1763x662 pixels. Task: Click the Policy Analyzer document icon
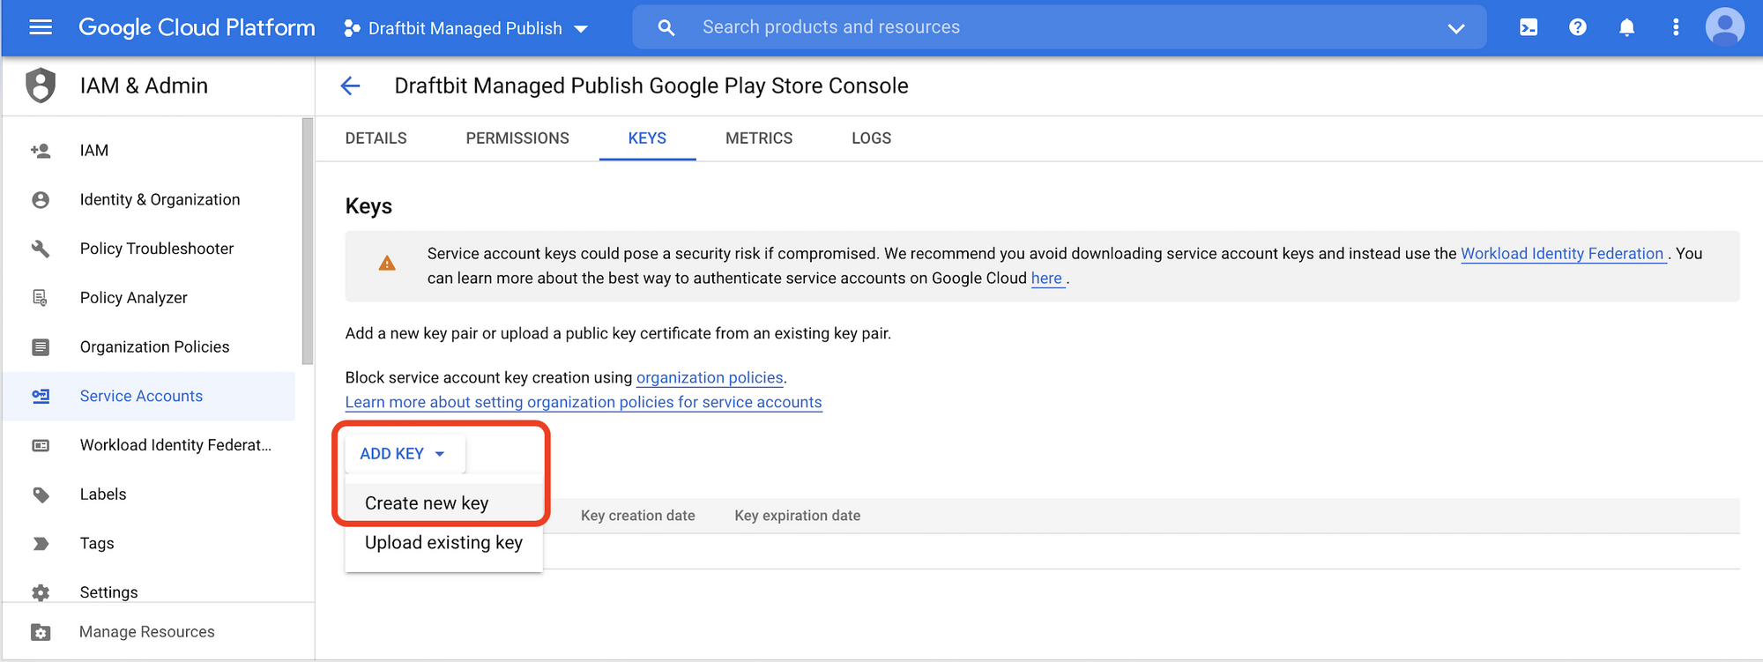tap(41, 298)
